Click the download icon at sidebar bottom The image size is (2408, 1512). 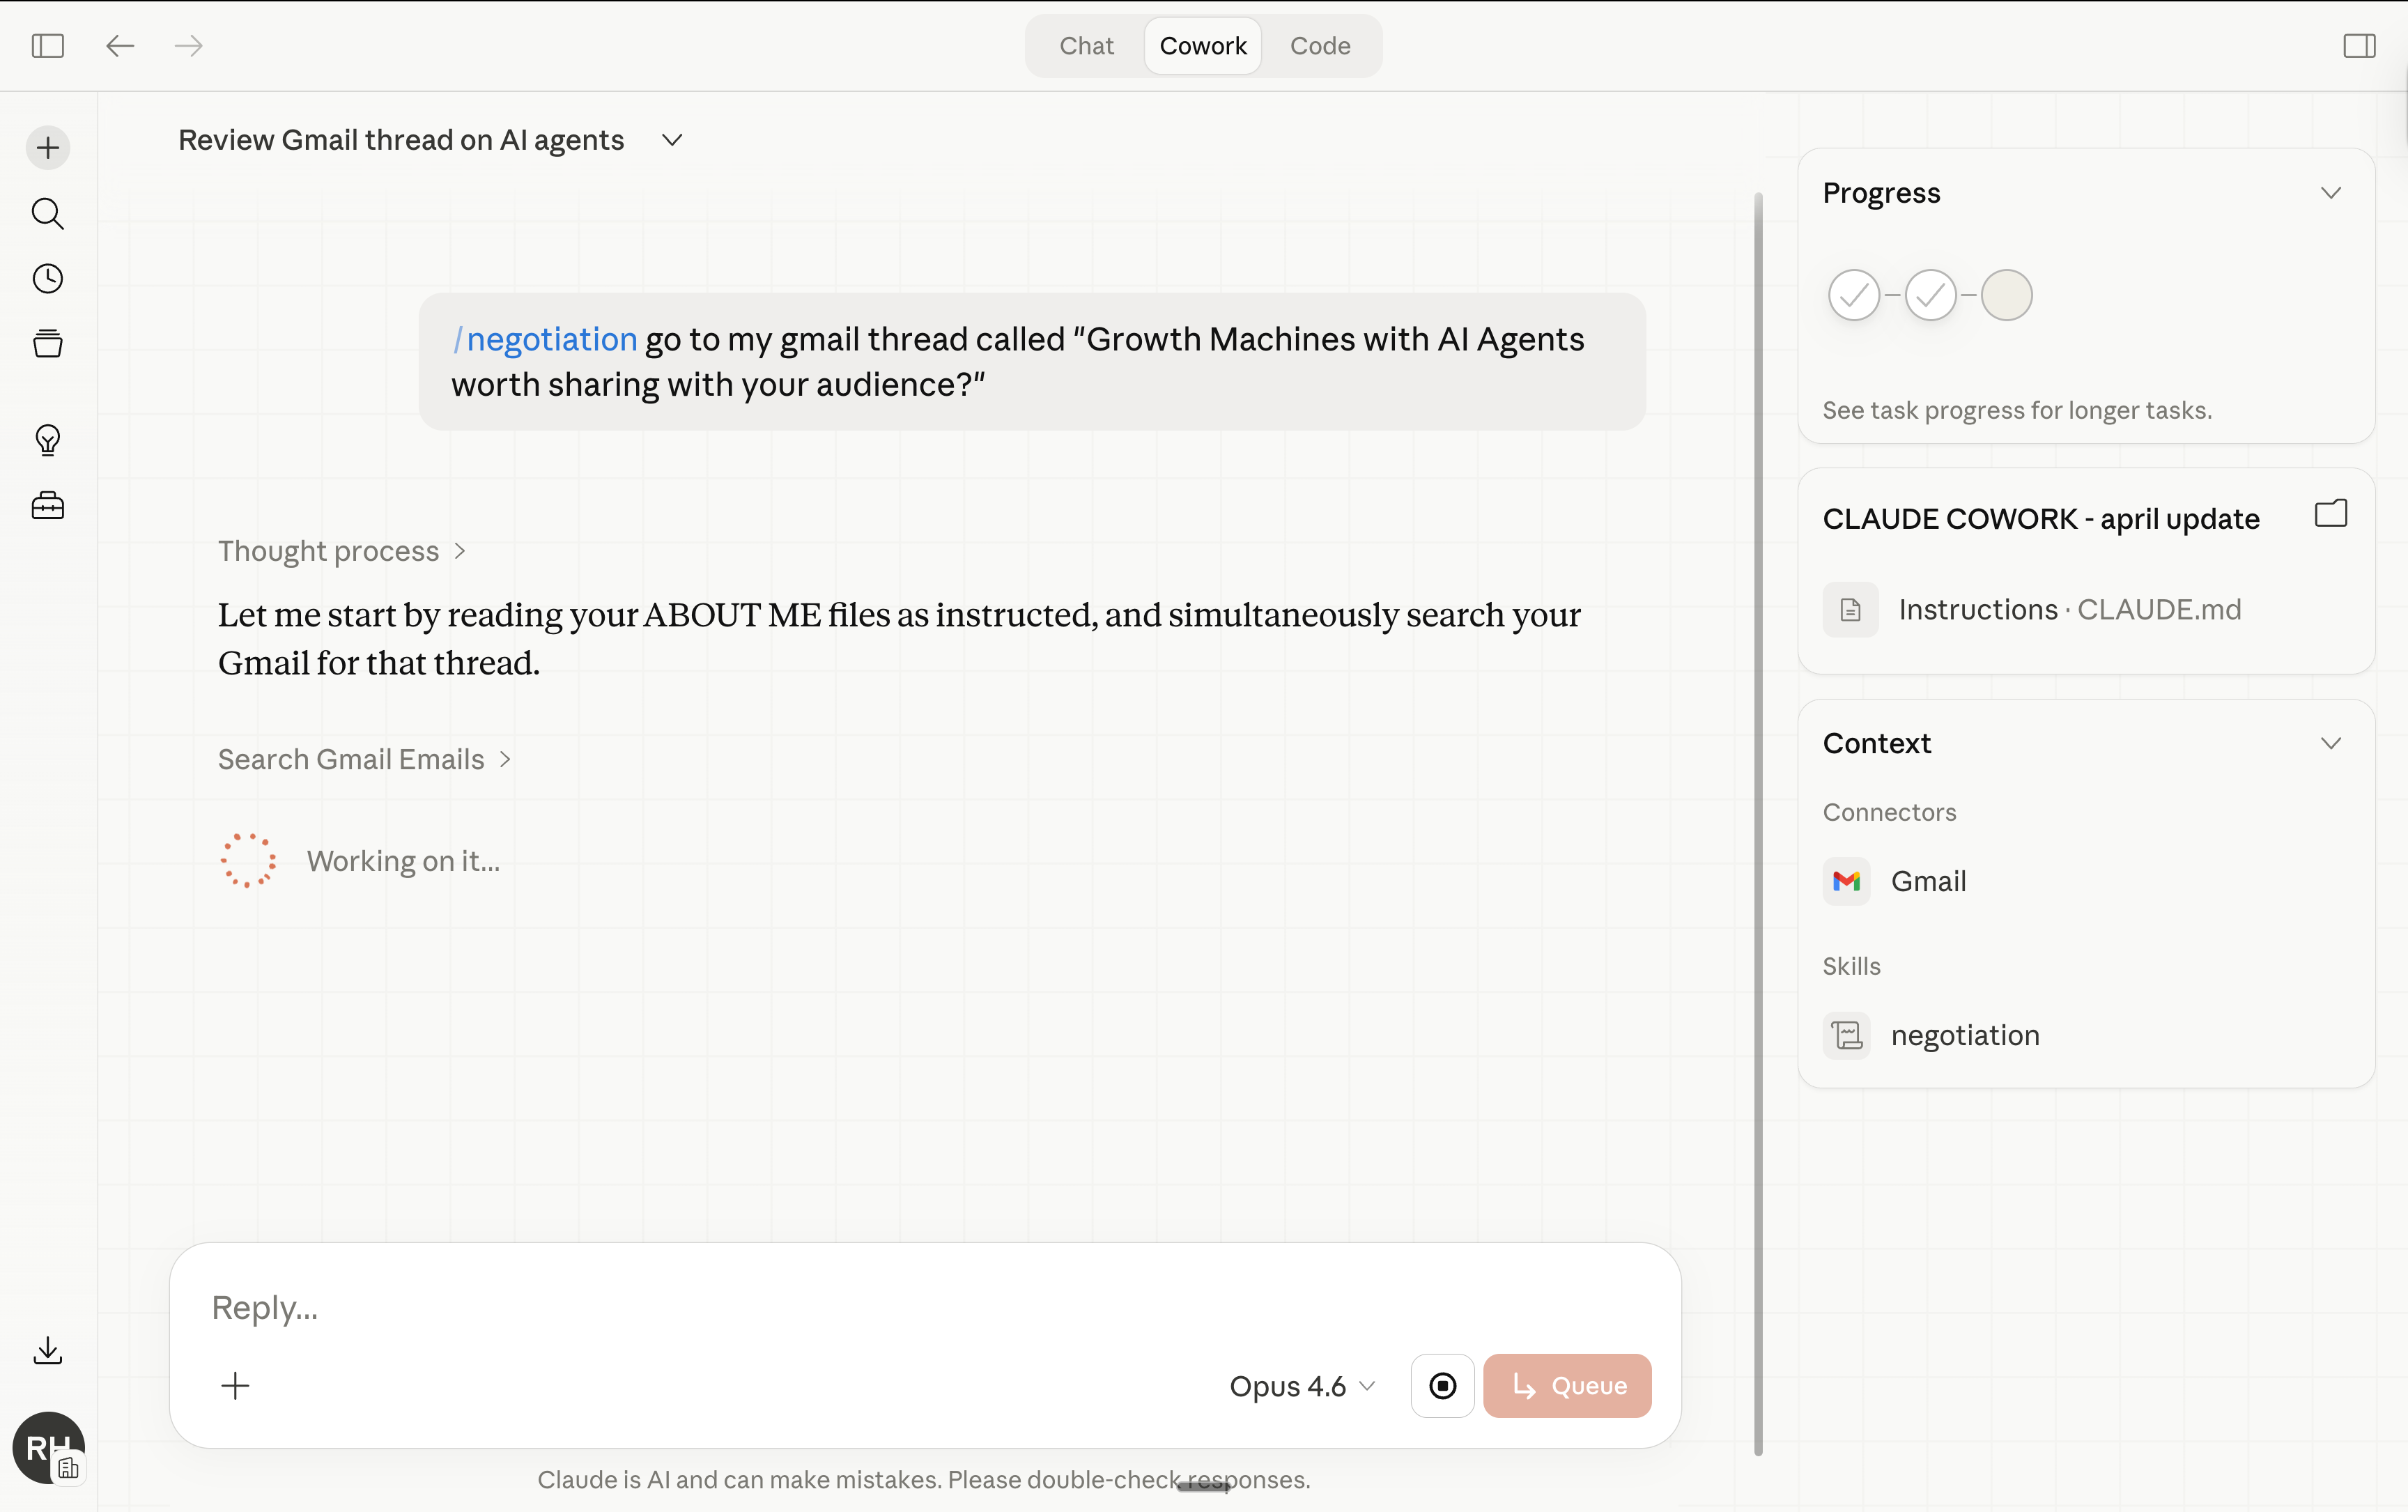(x=47, y=1351)
